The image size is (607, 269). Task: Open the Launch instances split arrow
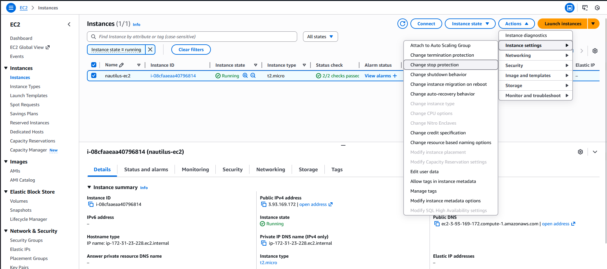(593, 24)
